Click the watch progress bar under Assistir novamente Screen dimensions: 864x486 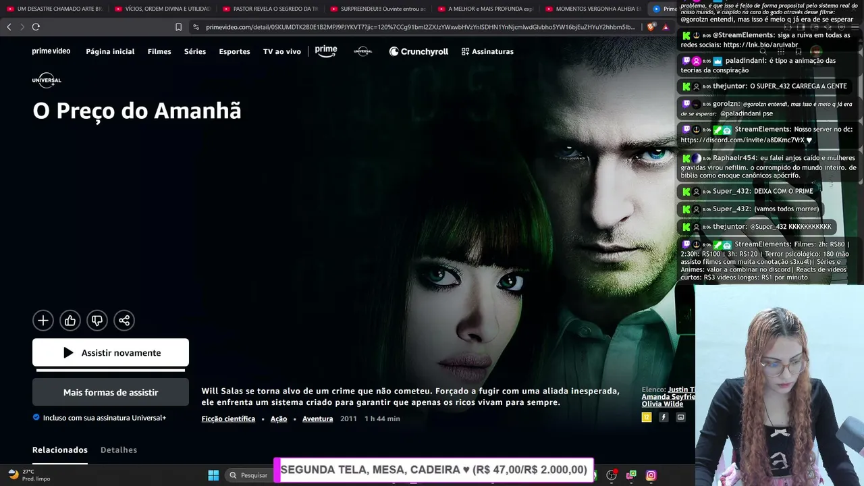click(x=111, y=370)
